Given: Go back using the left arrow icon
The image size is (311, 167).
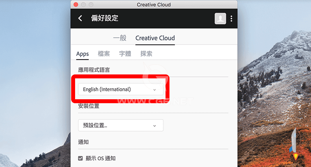Looking at the screenshot, I should [x=80, y=18].
